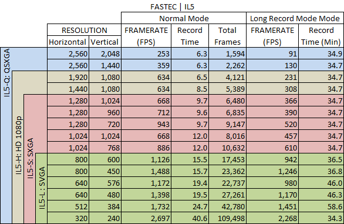Image resolution: width=344 pixels, height=224 pixels.
Task: Click total frames cell 109,498
Action: pos(227,218)
